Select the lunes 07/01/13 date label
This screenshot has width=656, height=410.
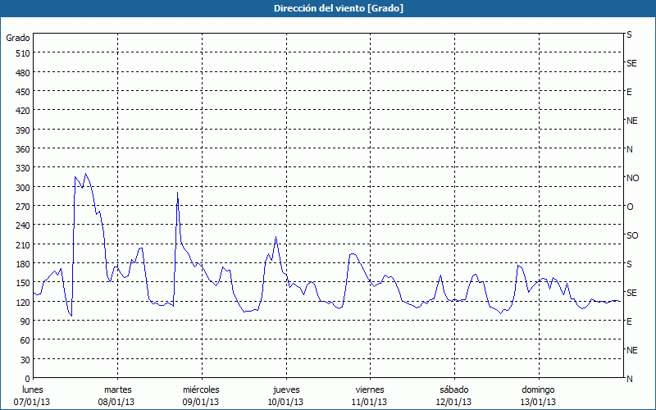34,395
